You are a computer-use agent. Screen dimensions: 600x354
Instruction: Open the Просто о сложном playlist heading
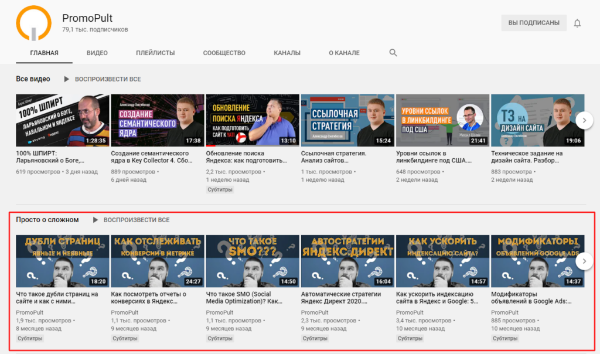click(47, 220)
